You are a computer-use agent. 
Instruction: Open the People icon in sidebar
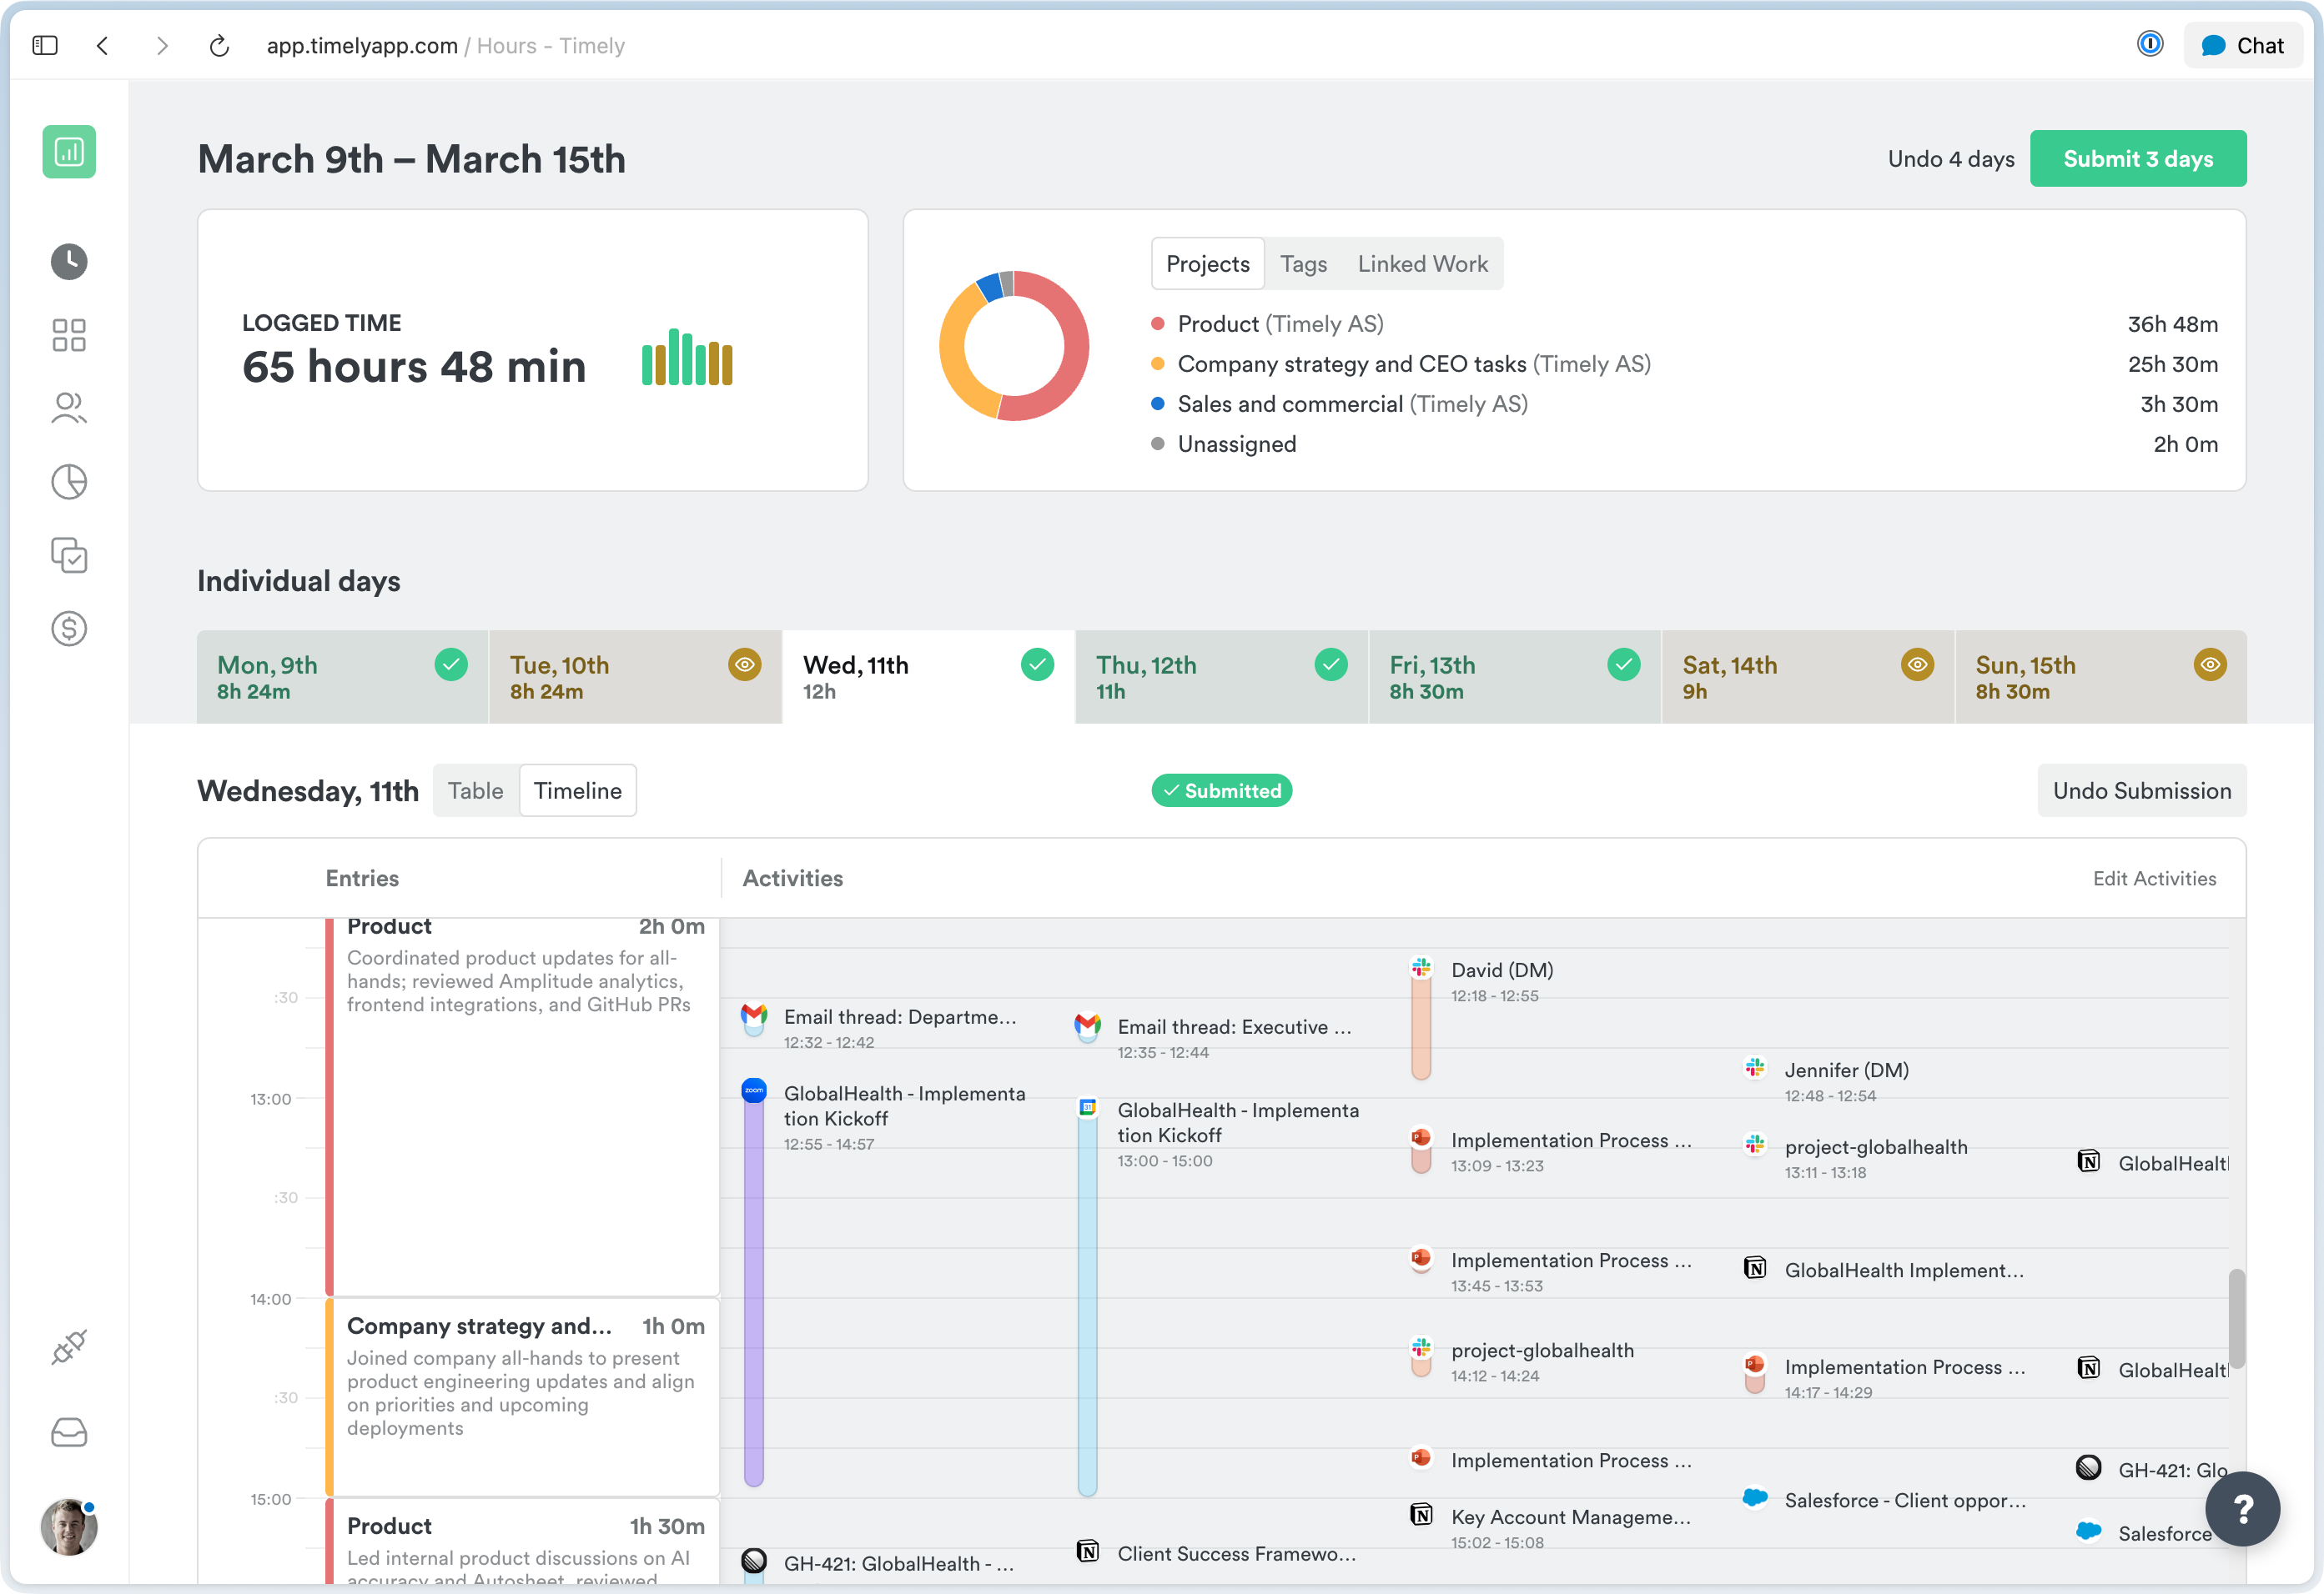coord(69,408)
